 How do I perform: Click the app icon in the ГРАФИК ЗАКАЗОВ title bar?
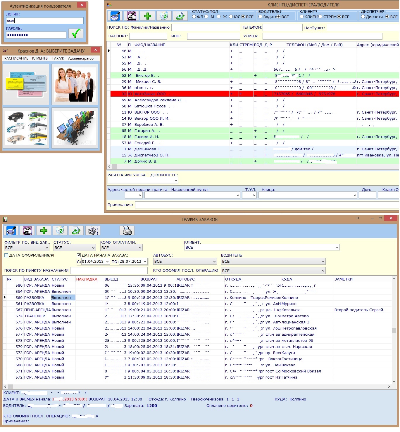coord(5,219)
